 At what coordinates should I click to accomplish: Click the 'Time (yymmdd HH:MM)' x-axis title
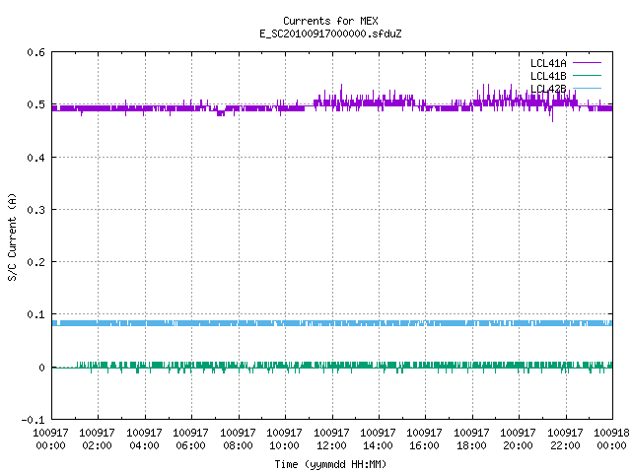[330, 464]
